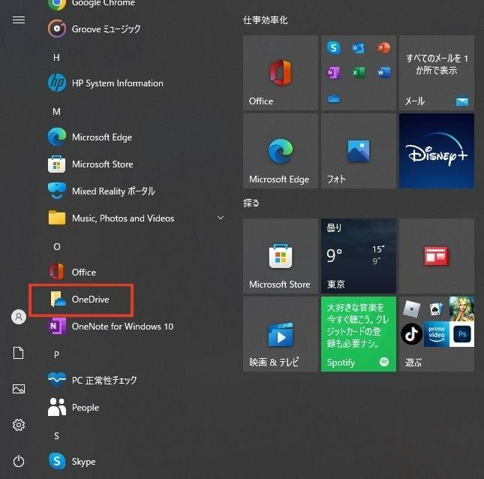Open Skype icon in Office apps tile

(333, 48)
